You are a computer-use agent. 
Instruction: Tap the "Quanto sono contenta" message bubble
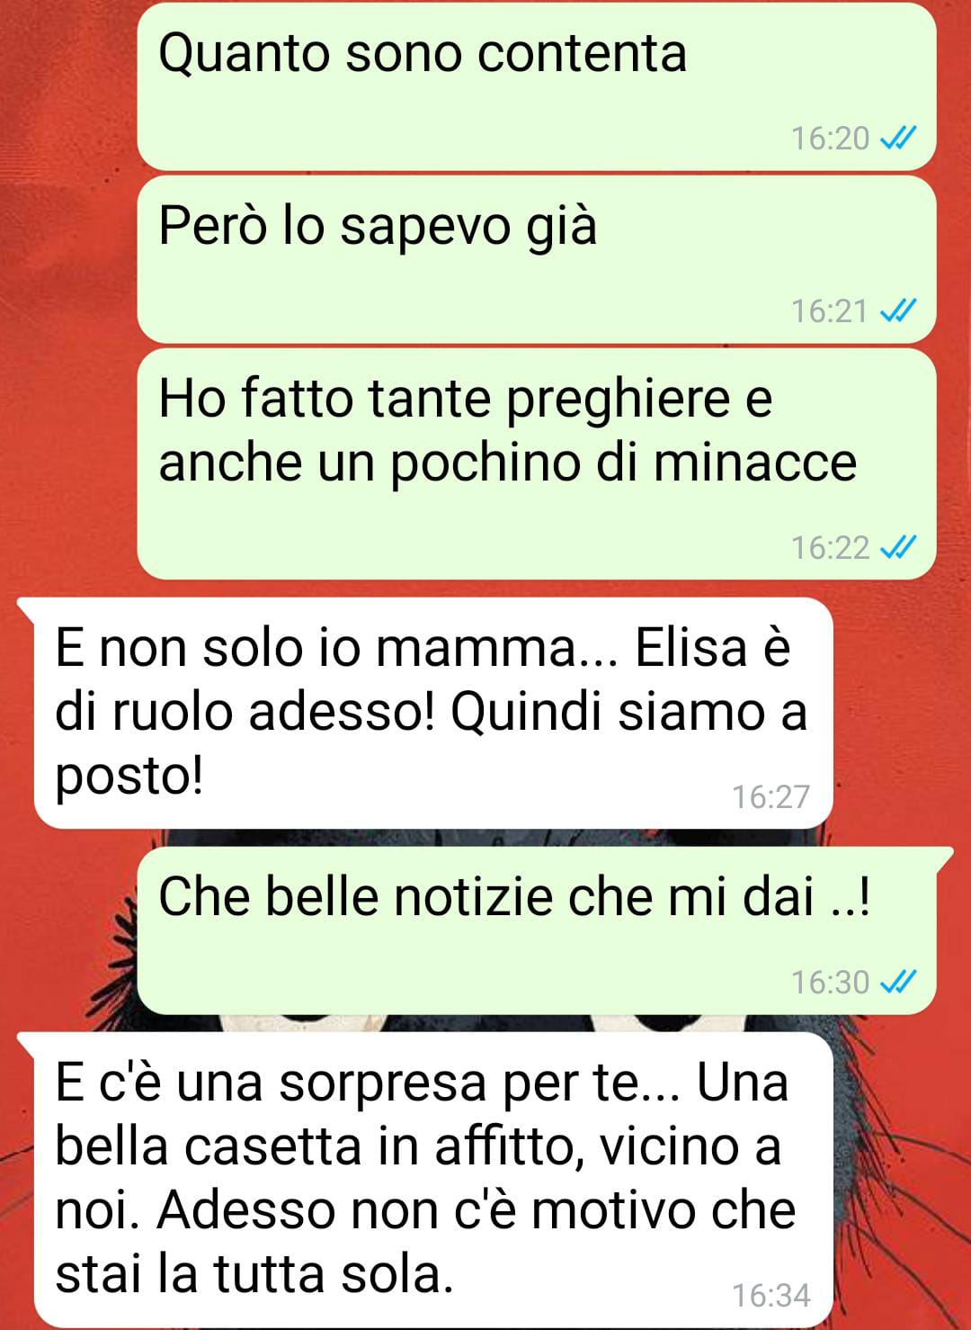tap(537, 85)
